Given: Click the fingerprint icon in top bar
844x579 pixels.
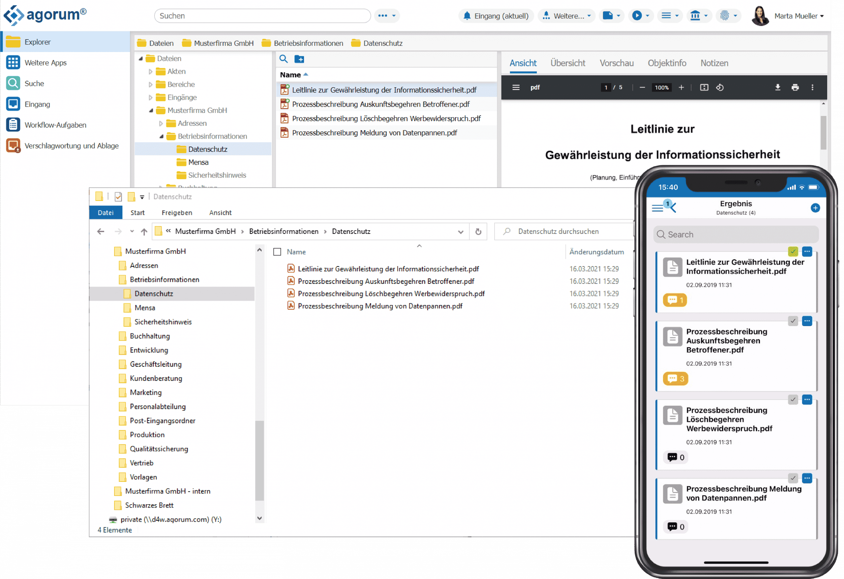Looking at the screenshot, I should tap(725, 15).
